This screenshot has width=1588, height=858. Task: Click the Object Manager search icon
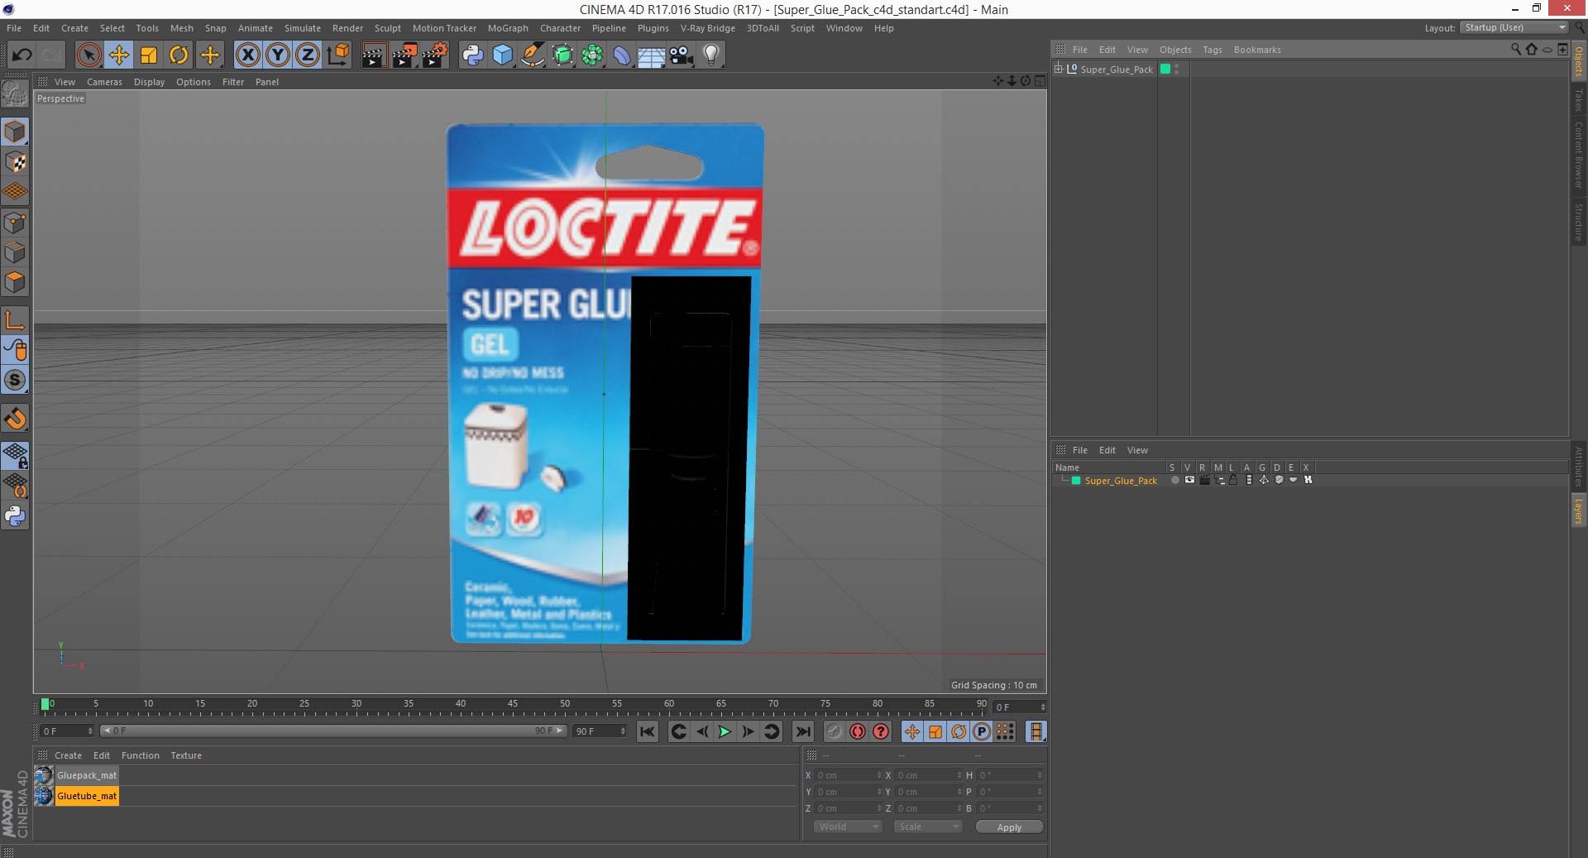pyautogui.click(x=1515, y=50)
